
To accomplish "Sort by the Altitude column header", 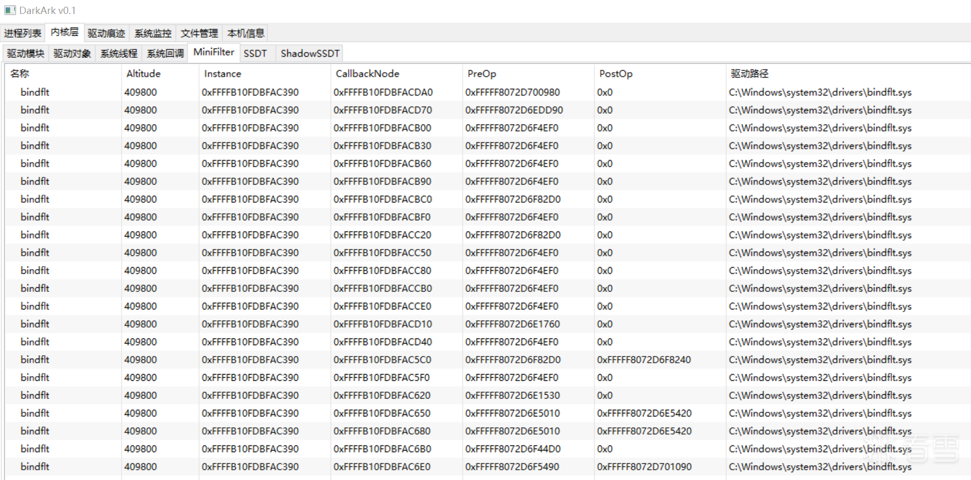I will tap(144, 74).
